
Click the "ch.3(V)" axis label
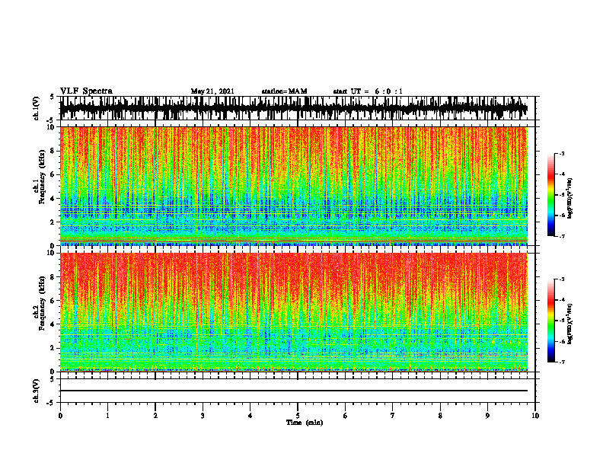pos(36,391)
